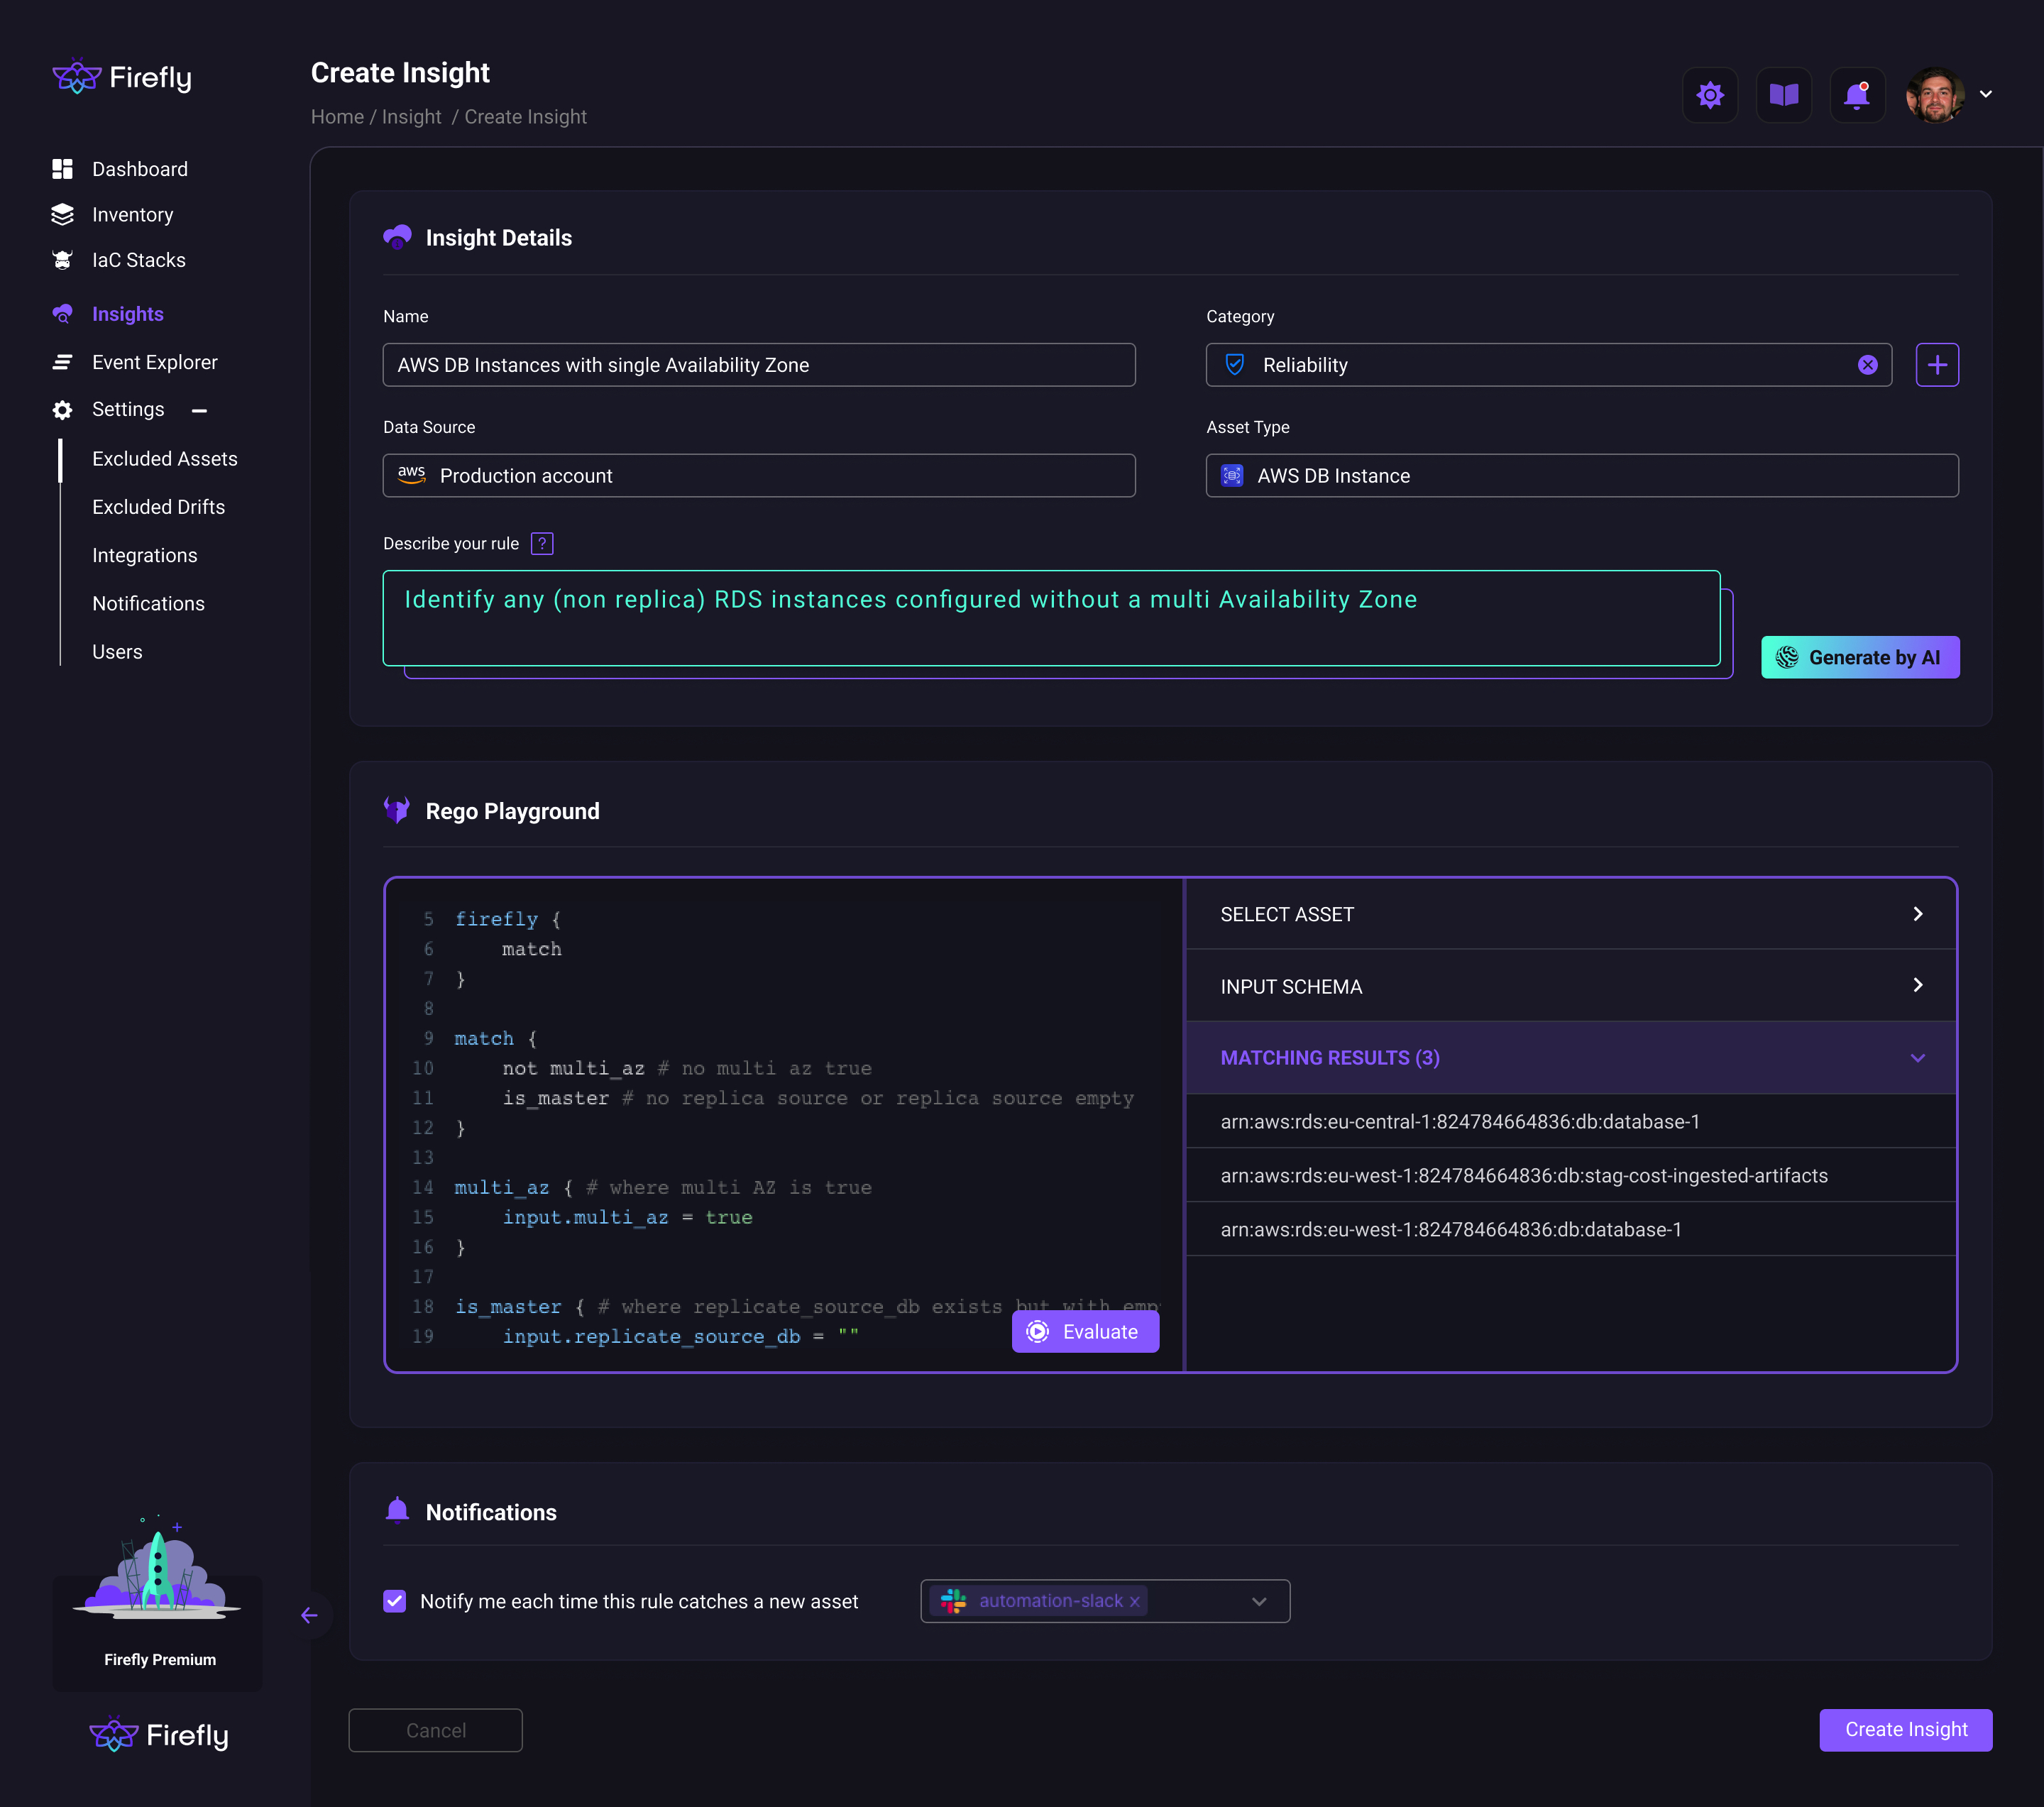Screen dimensions: 2044x1807
Task: Open settings gear icon in top bar
Action: pos(1710,95)
